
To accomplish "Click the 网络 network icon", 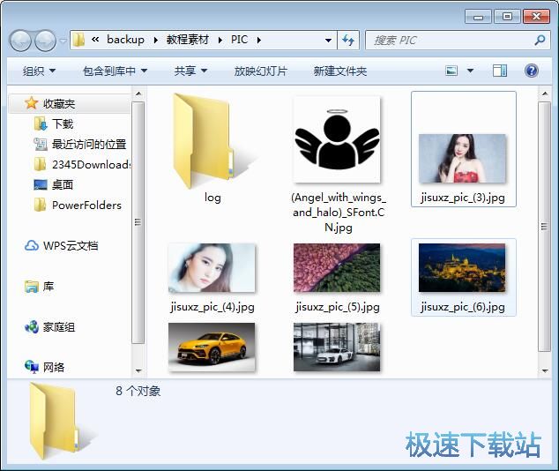I will click(x=32, y=367).
